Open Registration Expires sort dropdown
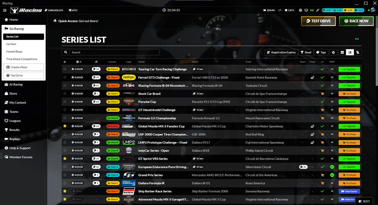The width and height of the screenshot is (378, 205). pyautogui.click(x=281, y=52)
